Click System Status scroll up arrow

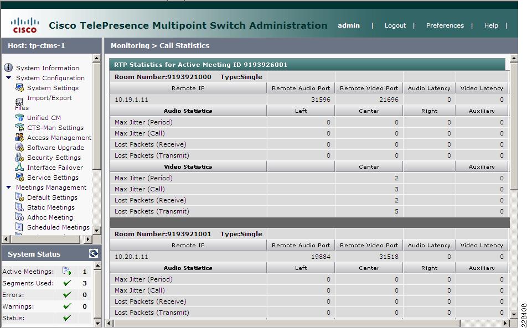point(97,265)
